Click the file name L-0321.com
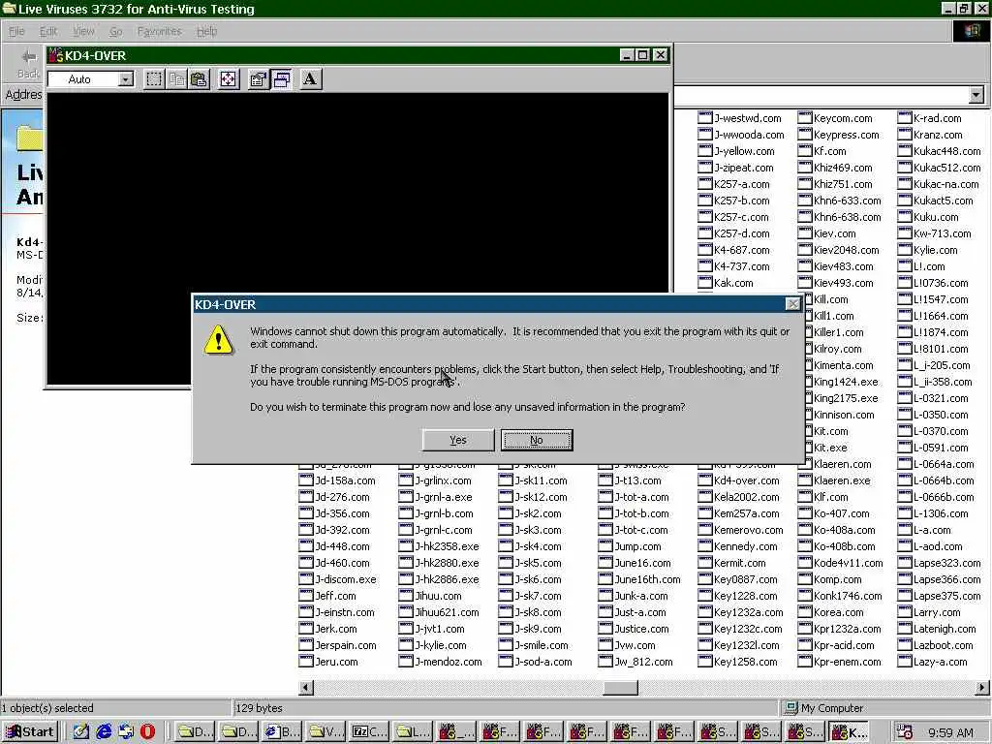The height and width of the screenshot is (744, 992). point(941,398)
